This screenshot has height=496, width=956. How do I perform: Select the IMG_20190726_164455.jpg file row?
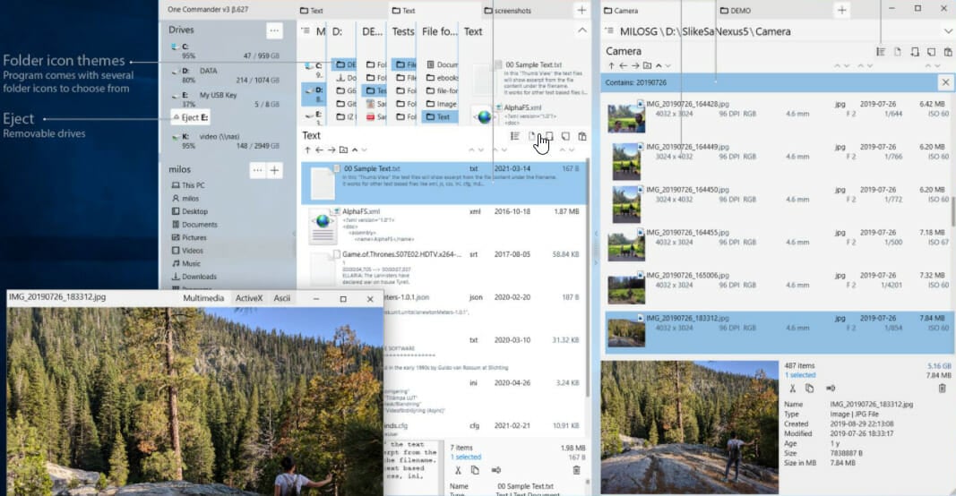point(779,245)
